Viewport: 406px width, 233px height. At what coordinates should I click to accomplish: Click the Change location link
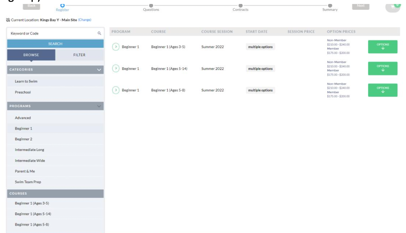pos(85,20)
